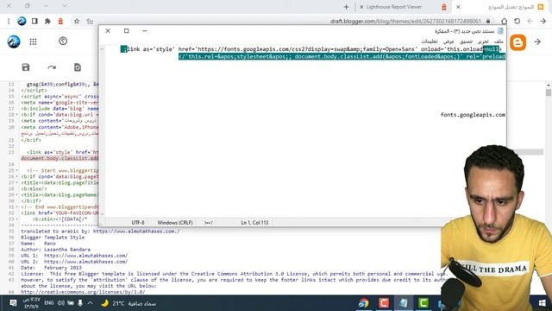Bookmark this page with the star icon
The width and height of the screenshot is (552, 311).
pyautogui.click(x=77, y=21)
